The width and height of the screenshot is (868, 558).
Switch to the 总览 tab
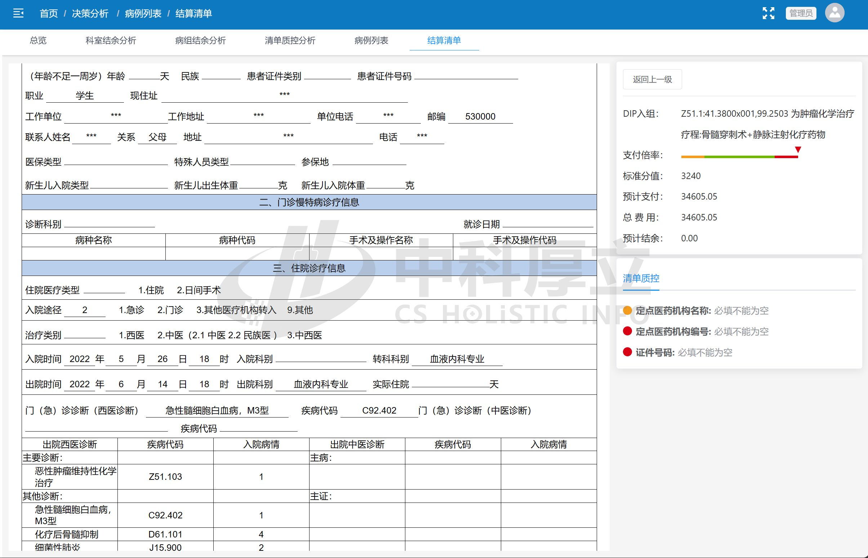pyautogui.click(x=38, y=40)
